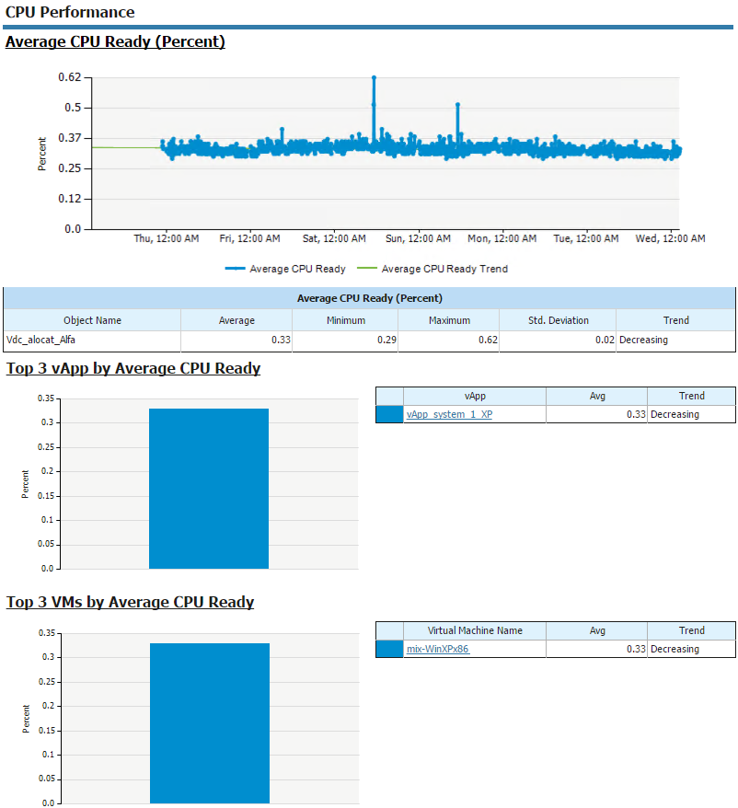Click the Std. Deviation column header
The width and height of the screenshot is (738, 808).
click(x=559, y=320)
